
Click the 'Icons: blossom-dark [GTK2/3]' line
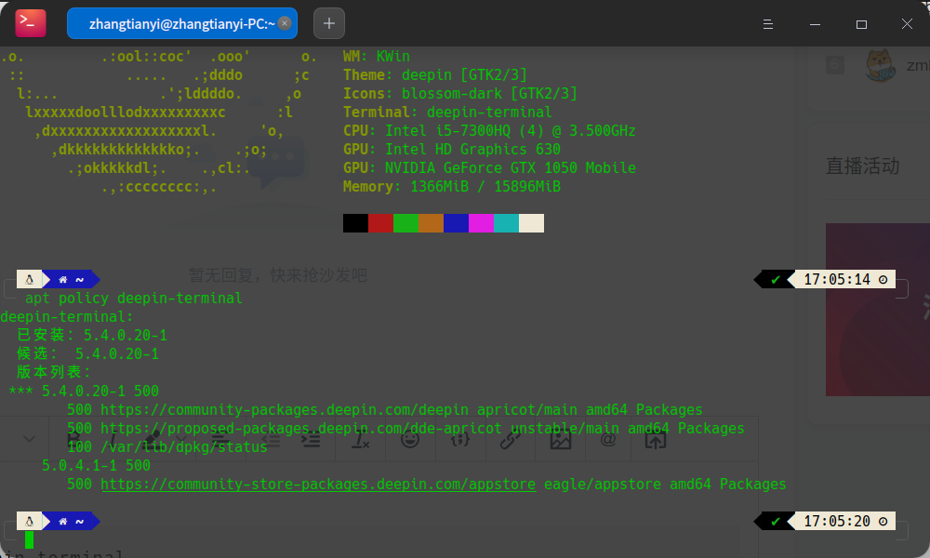[x=460, y=93]
